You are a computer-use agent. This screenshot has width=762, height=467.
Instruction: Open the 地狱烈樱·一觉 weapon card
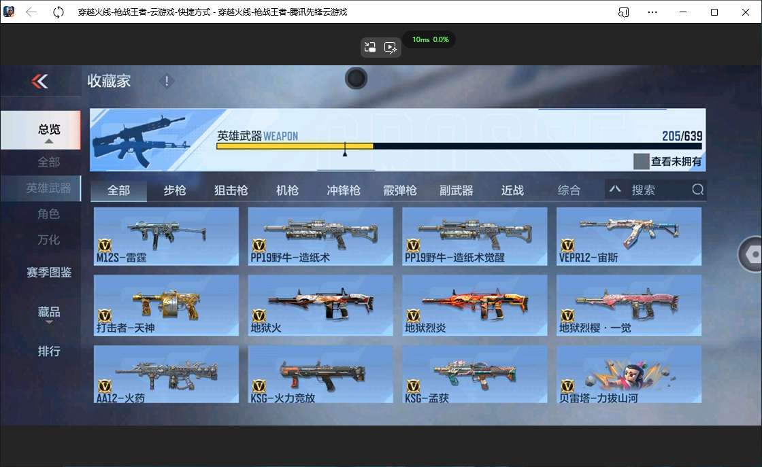click(629, 305)
